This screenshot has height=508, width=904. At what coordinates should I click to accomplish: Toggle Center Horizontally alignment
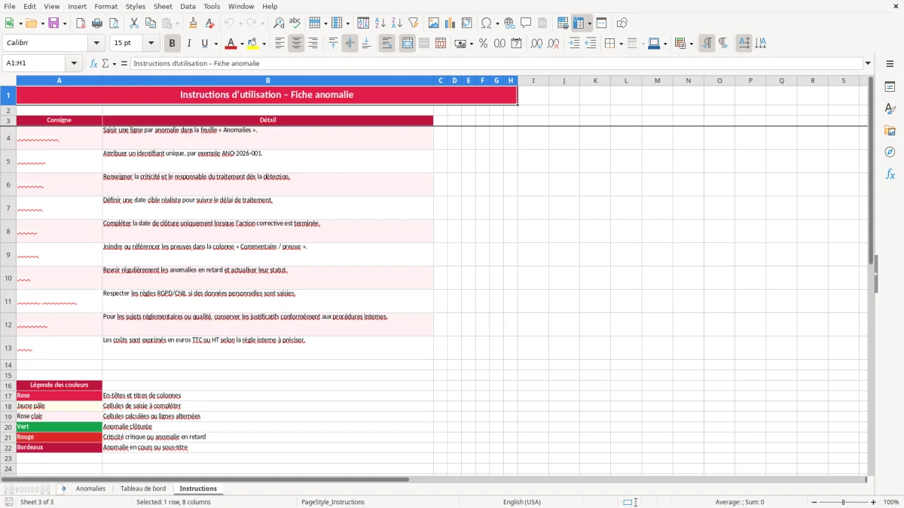click(296, 44)
